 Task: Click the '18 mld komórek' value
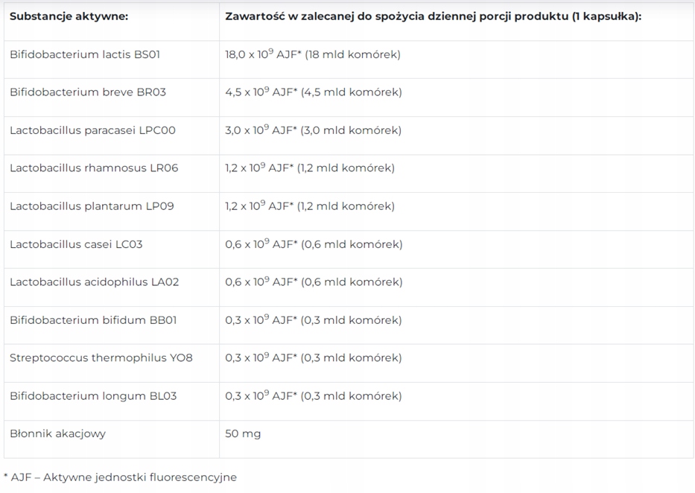click(352, 54)
